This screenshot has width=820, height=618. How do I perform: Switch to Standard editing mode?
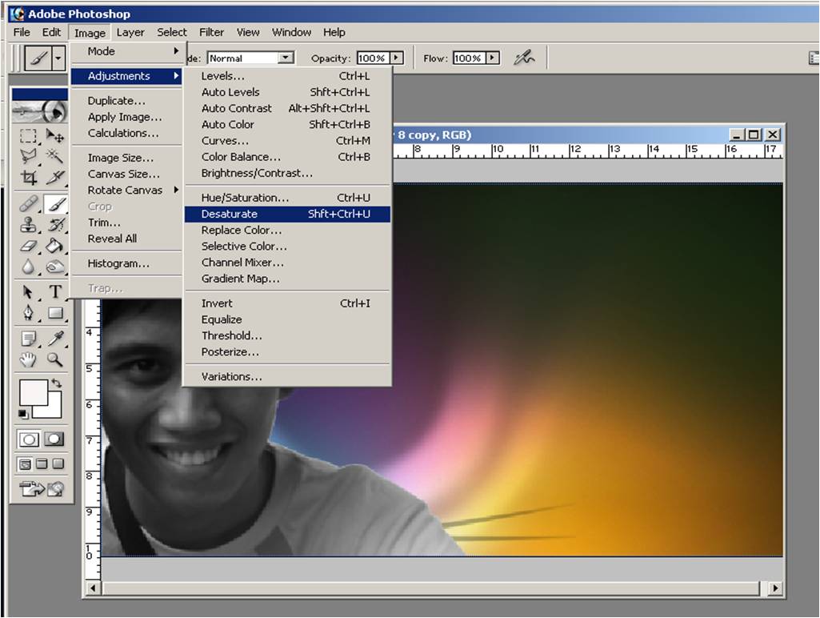pyautogui.click(x=29, y=439)
